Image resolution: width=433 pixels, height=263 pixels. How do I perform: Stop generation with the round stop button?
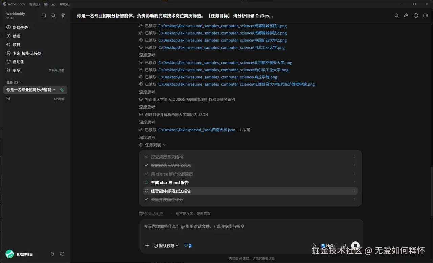point(355,245)
